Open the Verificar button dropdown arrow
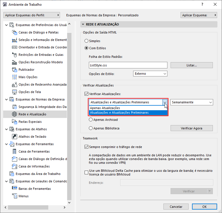Image resolution: width=222 pixels, height=213 pixels. click(210, 191)
